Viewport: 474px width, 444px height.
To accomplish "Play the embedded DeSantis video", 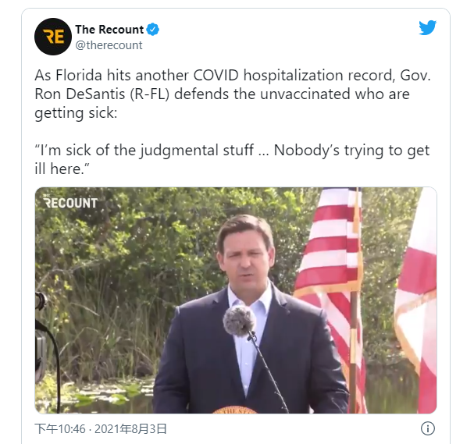I will pos(236,300).
